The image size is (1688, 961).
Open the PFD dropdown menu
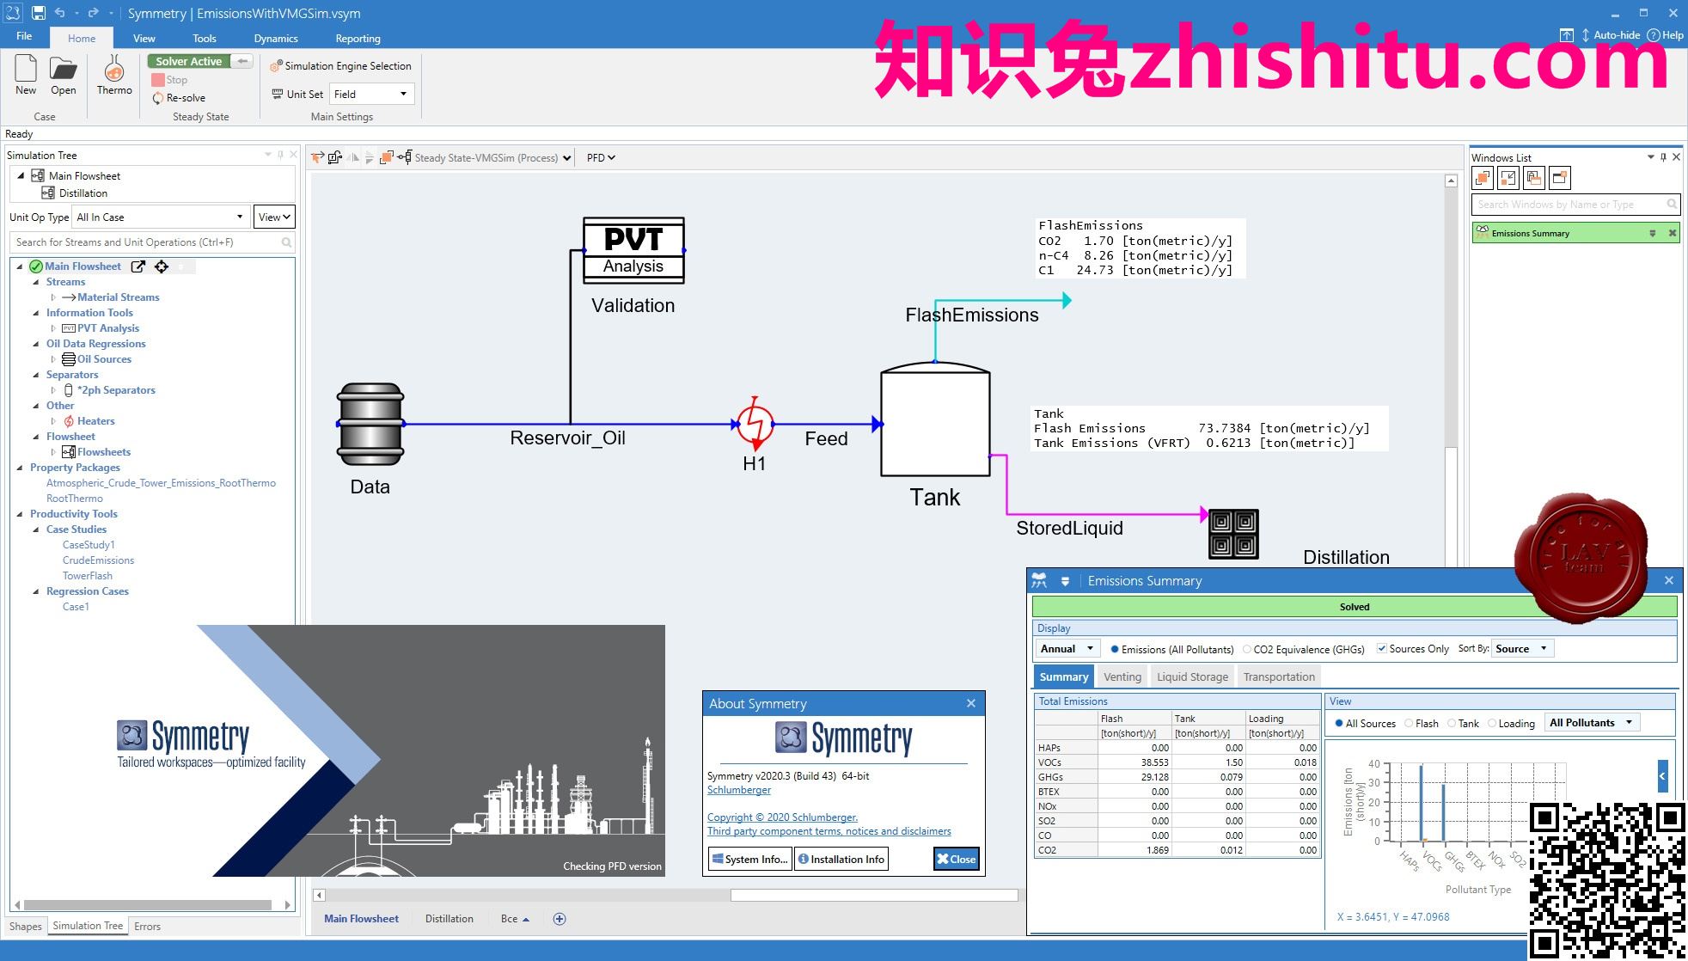point(601,158)
